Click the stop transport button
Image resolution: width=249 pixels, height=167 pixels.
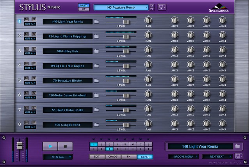pyautogui.click(x=65, y=146)
